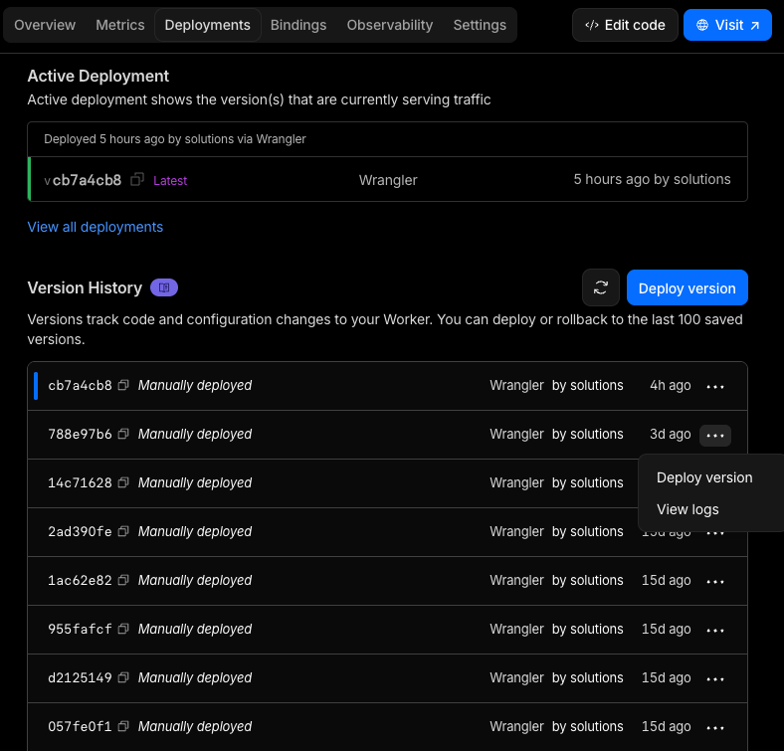Click '4h ago' timestamp for cb7a4cb8
Screen dimensions: 784x751
[670, 386]
